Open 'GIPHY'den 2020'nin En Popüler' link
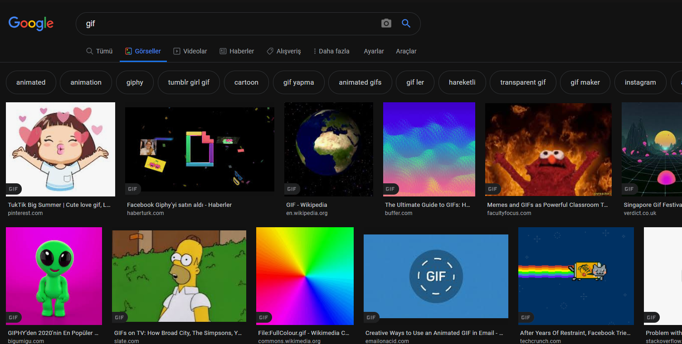The width and height of the screenshot is (682, 344). click(x=53, y=333)
